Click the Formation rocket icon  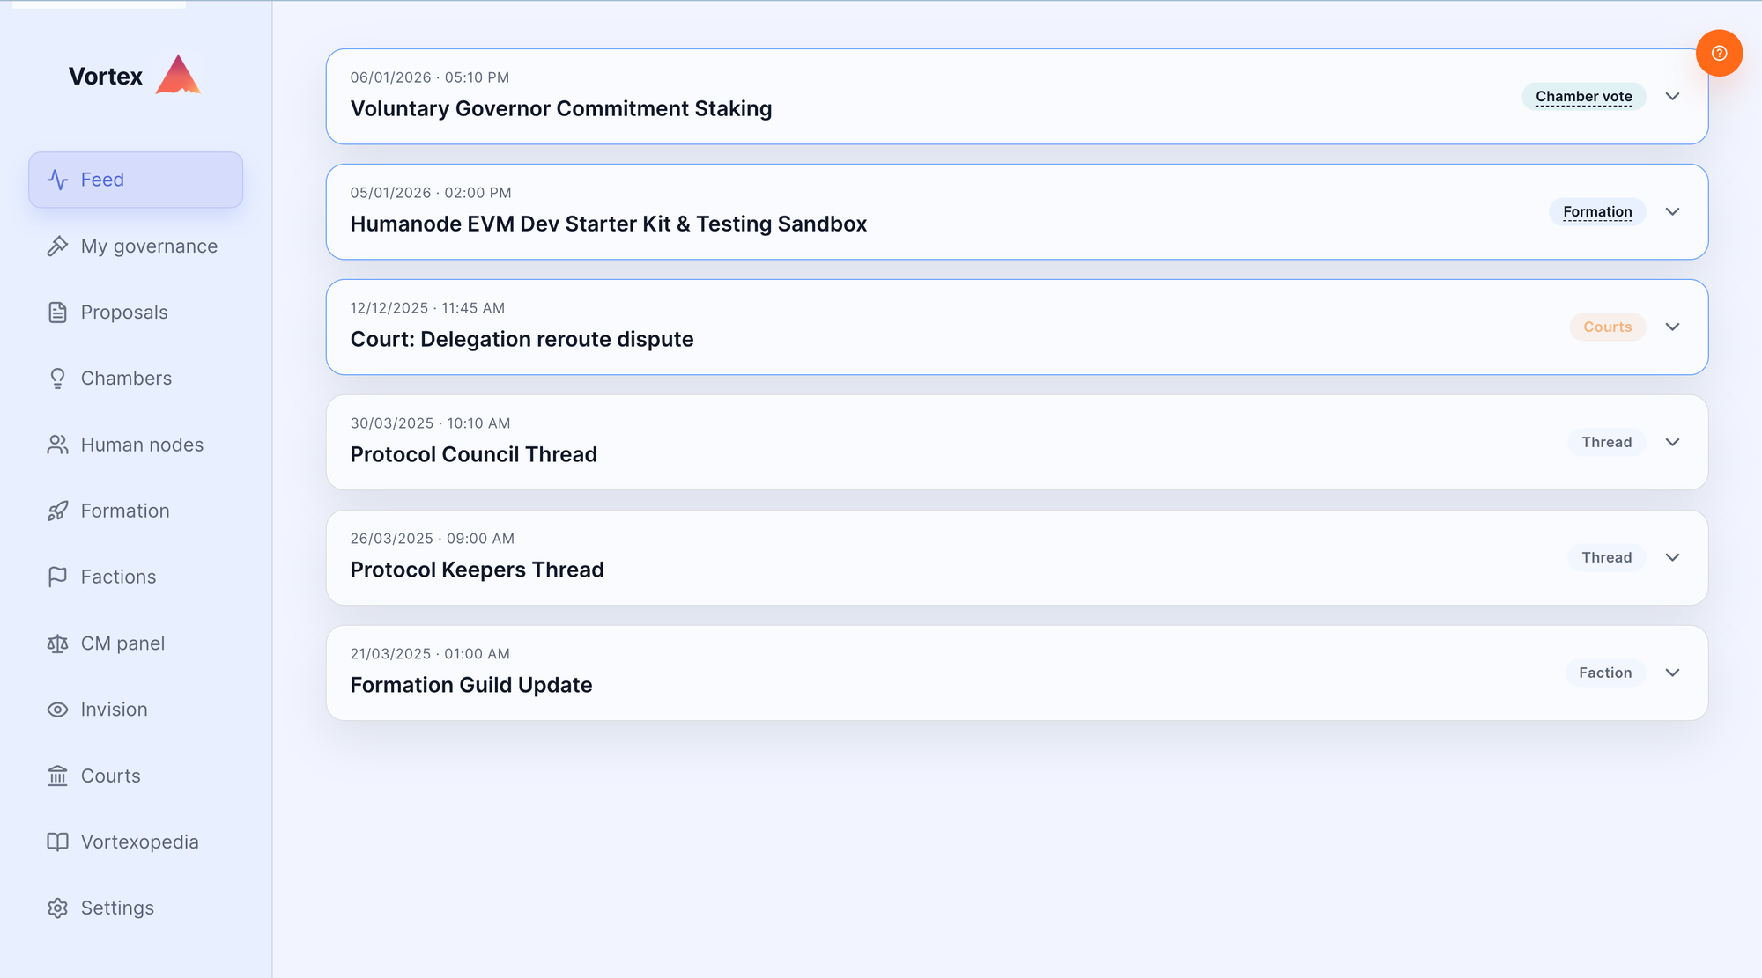pos(57,511)
